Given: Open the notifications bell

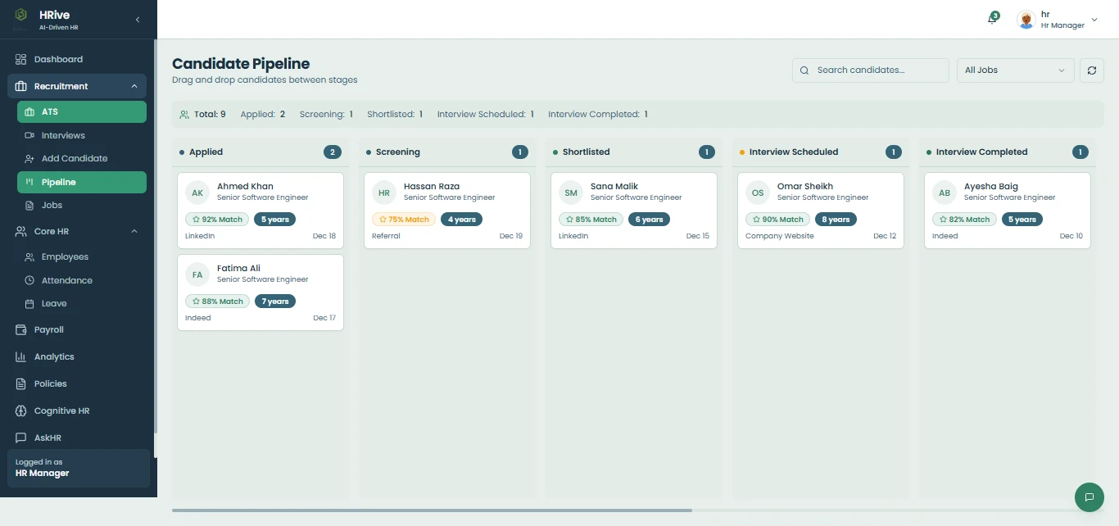Looking at the screenshot, I should 993,19.
